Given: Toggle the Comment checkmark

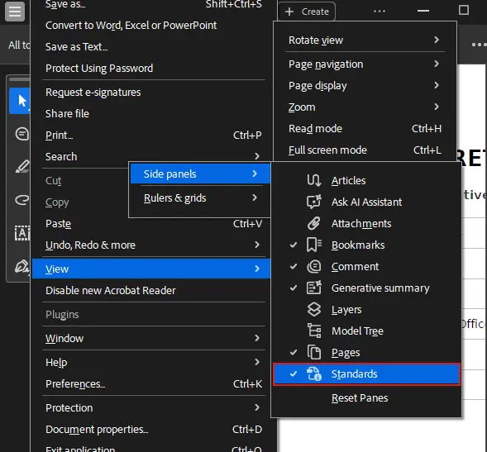Looking at the screenshot, I should (x=294, y=266).
